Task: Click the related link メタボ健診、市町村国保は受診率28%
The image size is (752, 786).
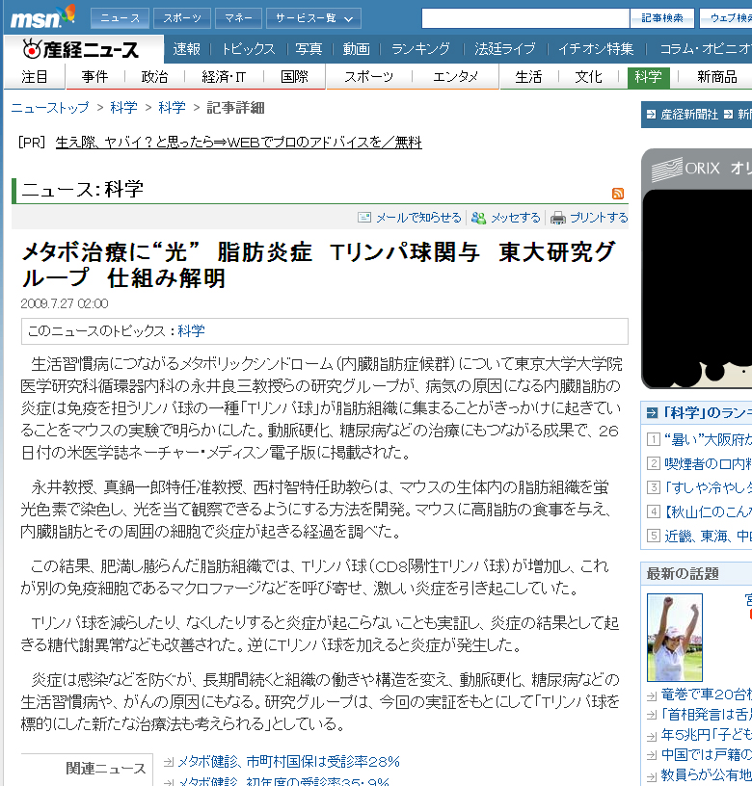Action: pos(287,761)
